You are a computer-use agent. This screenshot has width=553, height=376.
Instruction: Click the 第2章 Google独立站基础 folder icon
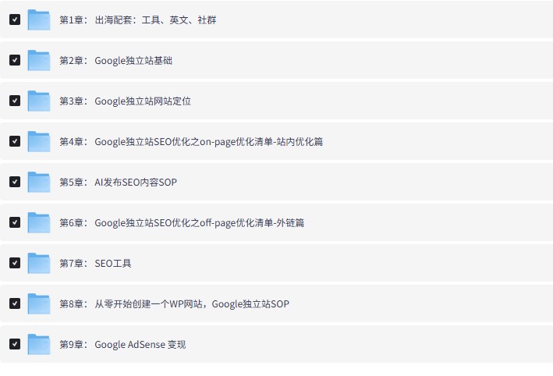38,60
